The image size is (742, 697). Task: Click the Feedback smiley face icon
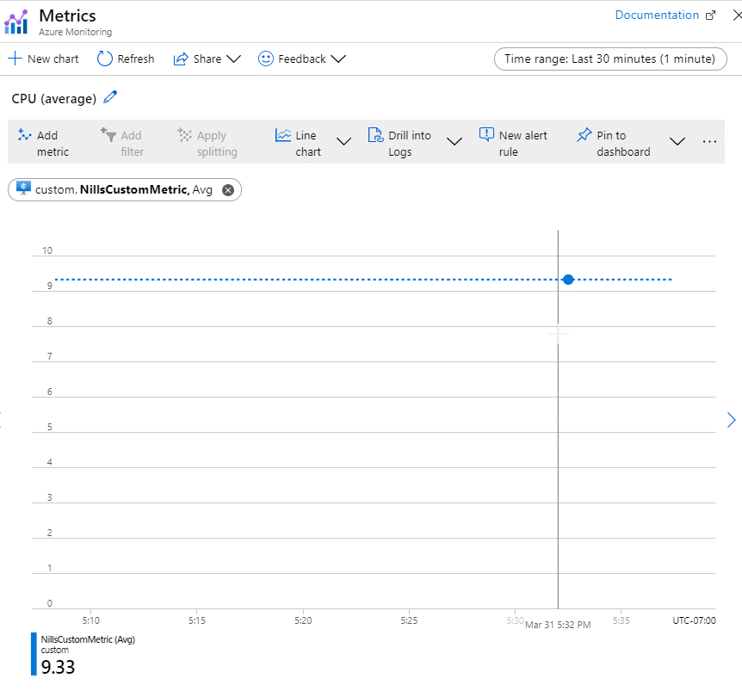click(x=265, y=59)
